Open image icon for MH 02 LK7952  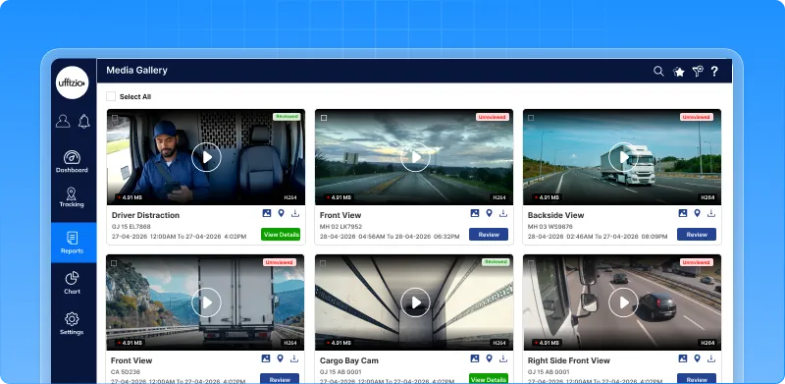(475, 213)
